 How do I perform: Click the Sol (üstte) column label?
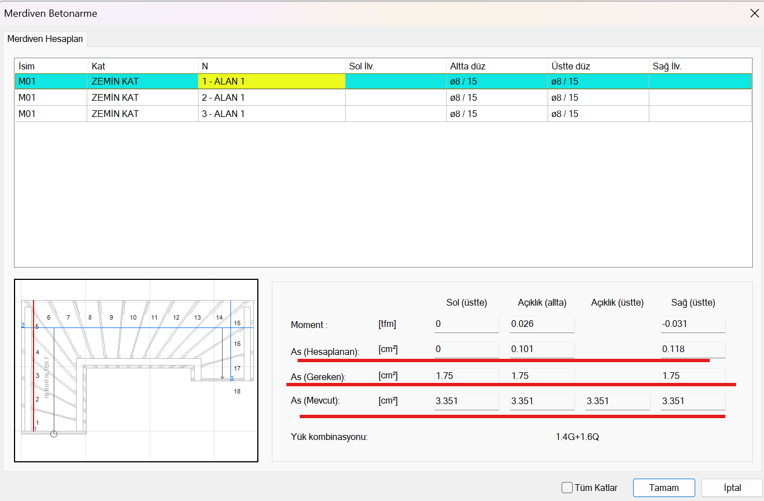click(466, 303)
